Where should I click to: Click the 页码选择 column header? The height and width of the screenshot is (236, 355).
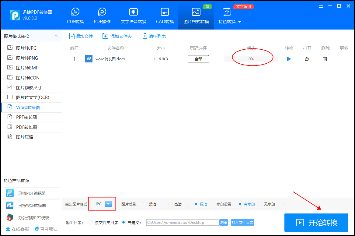pos(198,48)
